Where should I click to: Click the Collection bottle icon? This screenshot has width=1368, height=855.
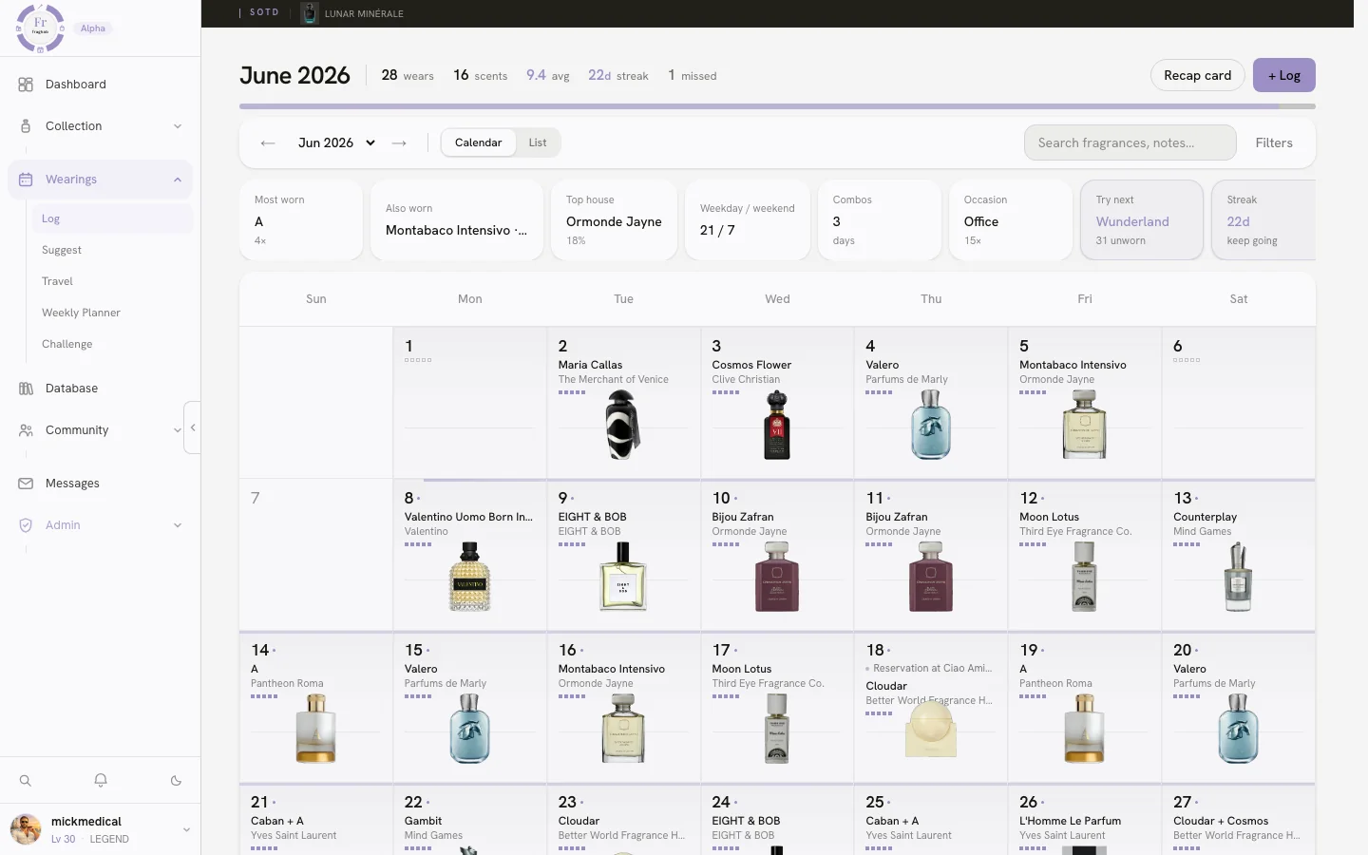point(26,126)
